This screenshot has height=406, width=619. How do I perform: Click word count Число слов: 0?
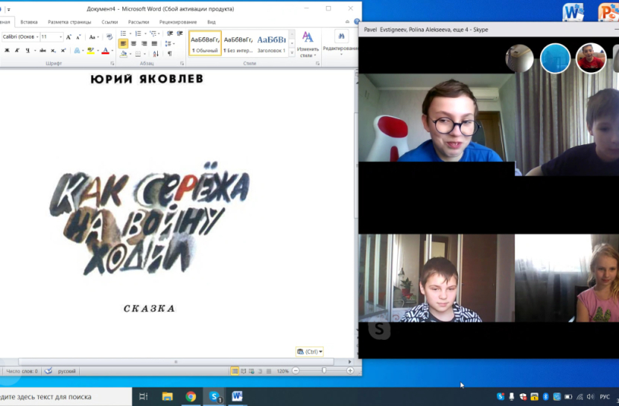point(22,371)
